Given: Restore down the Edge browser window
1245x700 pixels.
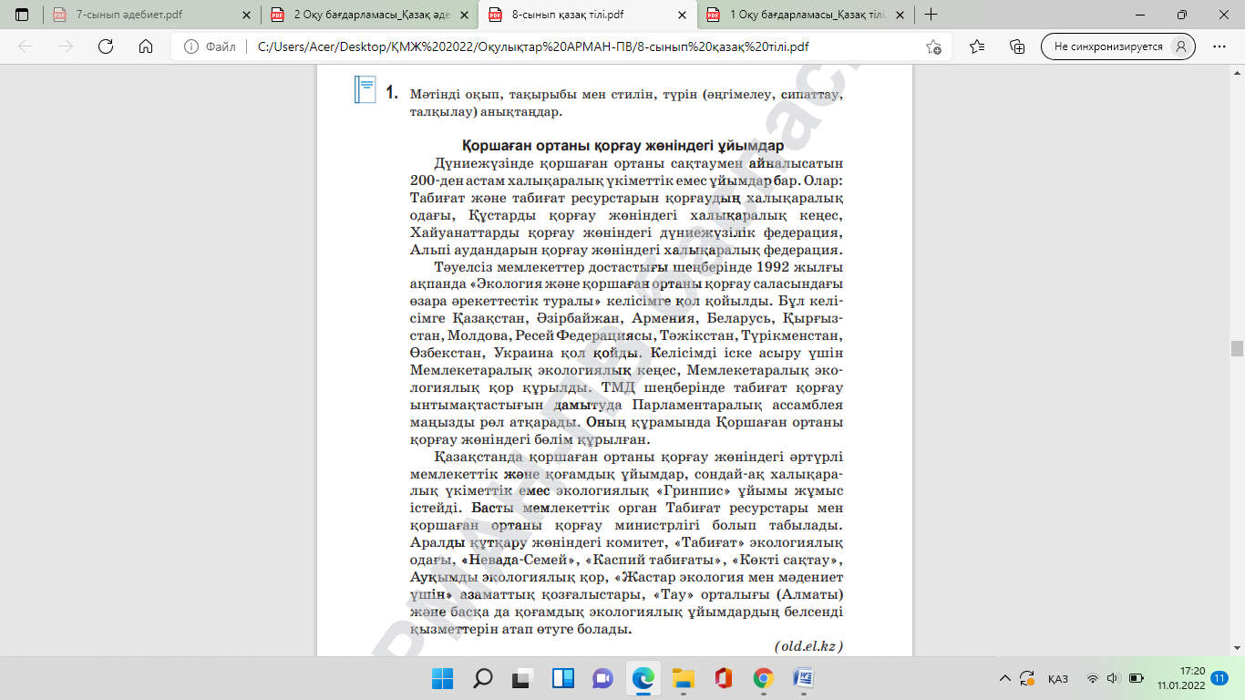Looking at the screenshot, I should coord(1182,15).
